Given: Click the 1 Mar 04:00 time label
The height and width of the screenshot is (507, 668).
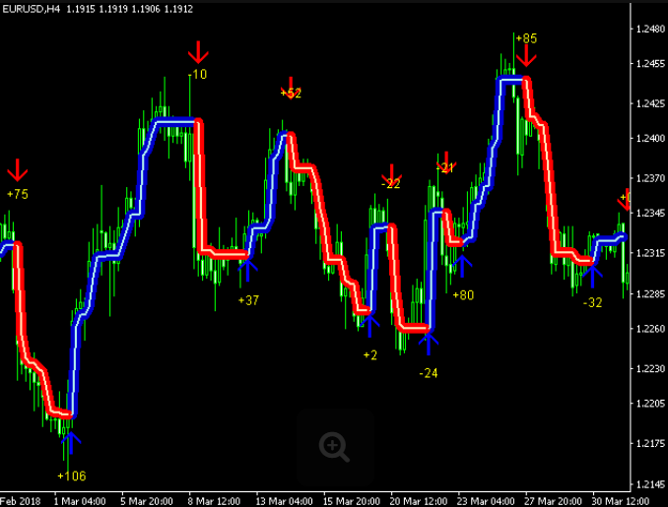Looking at the screenshot, I should 80,501.
